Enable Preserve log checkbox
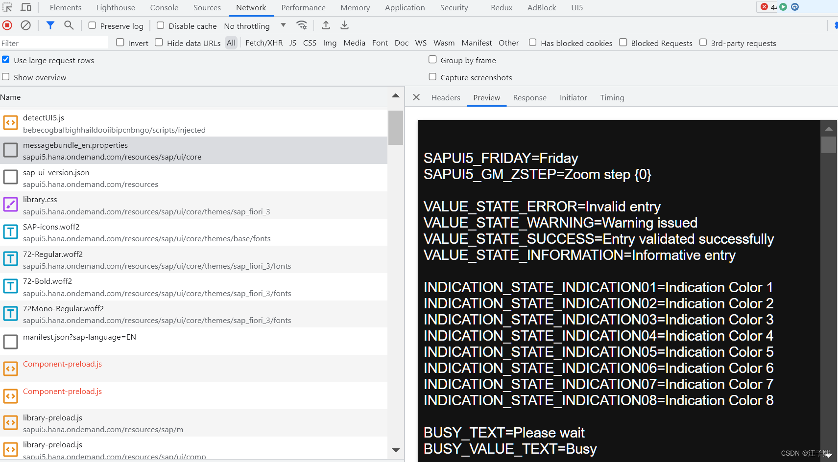 (92, 25)
